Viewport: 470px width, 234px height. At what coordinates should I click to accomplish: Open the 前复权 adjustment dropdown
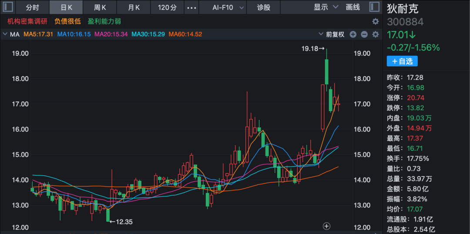(x=335, y=34)
